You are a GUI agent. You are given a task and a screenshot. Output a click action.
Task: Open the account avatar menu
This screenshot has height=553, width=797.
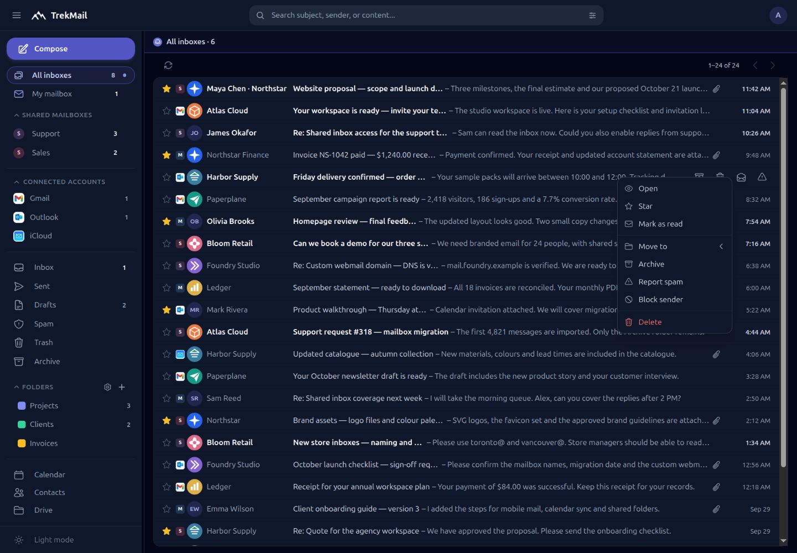click(x=778, y=15)
